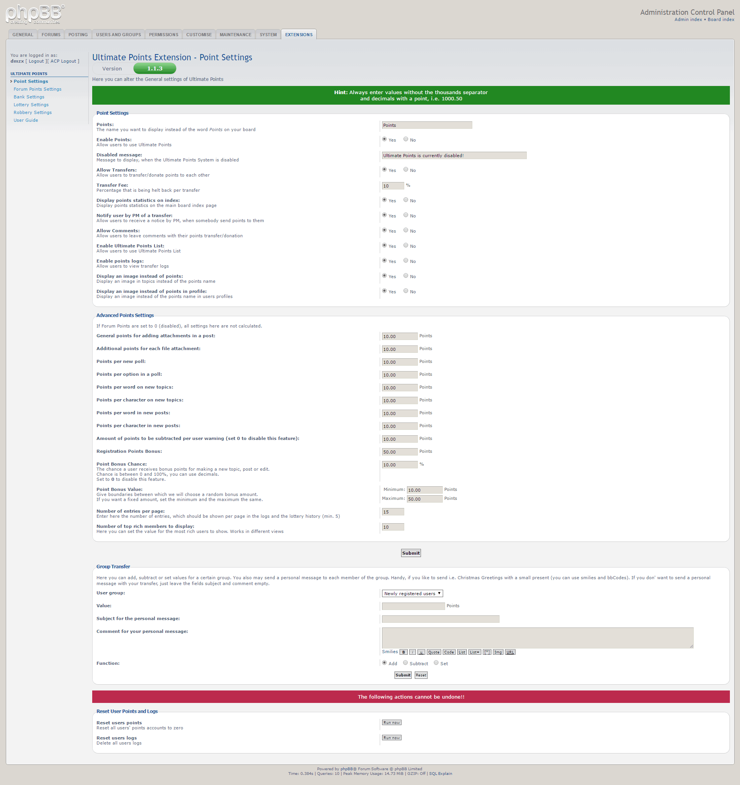This screenshot has width=740, height=785.
Task: Click the Logout link
Action: point(36,61)
